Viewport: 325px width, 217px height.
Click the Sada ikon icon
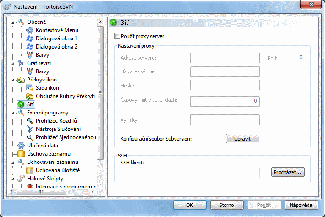pyautogui.click(x=30, y=88)
